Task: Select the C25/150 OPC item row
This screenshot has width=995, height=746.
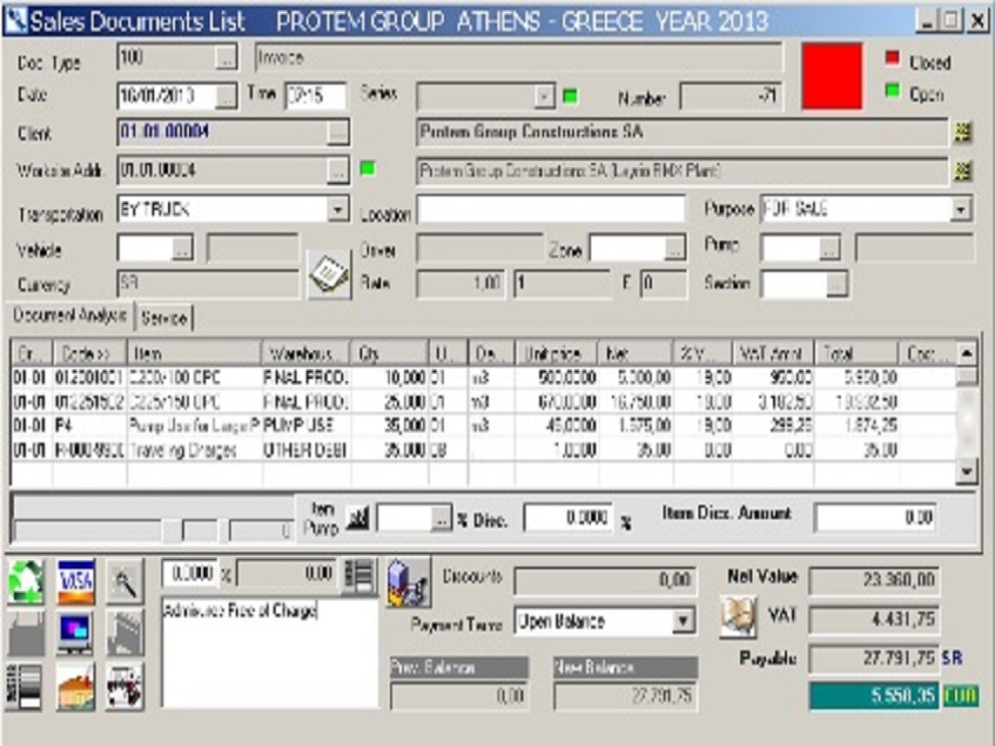Action: coord(484,402)
